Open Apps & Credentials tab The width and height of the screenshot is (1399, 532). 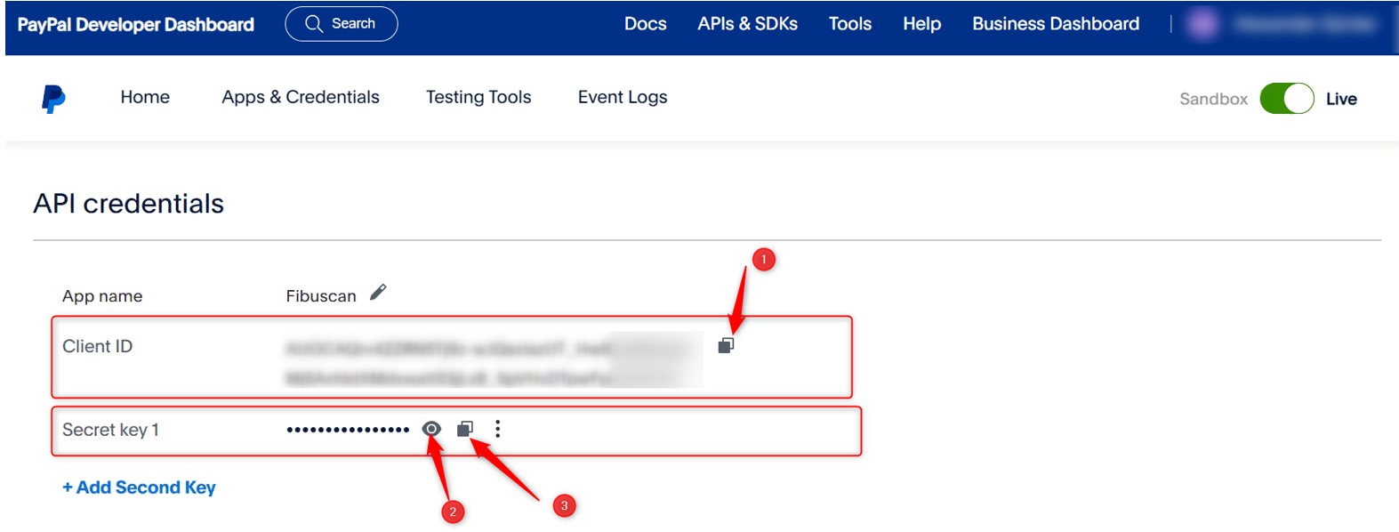tap(301, 97)
